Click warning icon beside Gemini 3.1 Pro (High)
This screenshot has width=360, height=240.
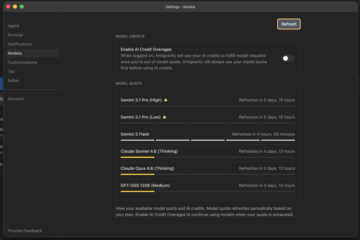click(166, 100)
